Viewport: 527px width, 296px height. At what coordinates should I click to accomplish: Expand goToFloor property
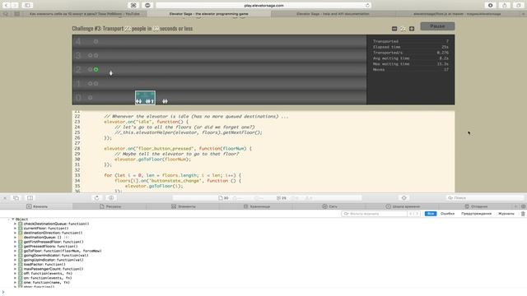click(15, 251)
